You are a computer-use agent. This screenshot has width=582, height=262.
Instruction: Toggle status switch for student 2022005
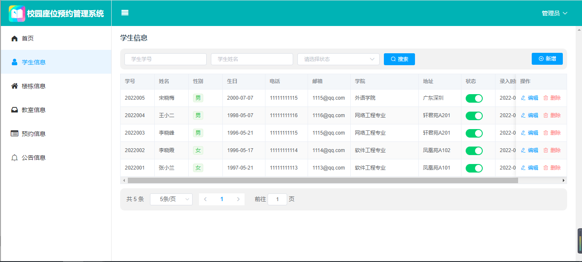[x=474, y=98]
